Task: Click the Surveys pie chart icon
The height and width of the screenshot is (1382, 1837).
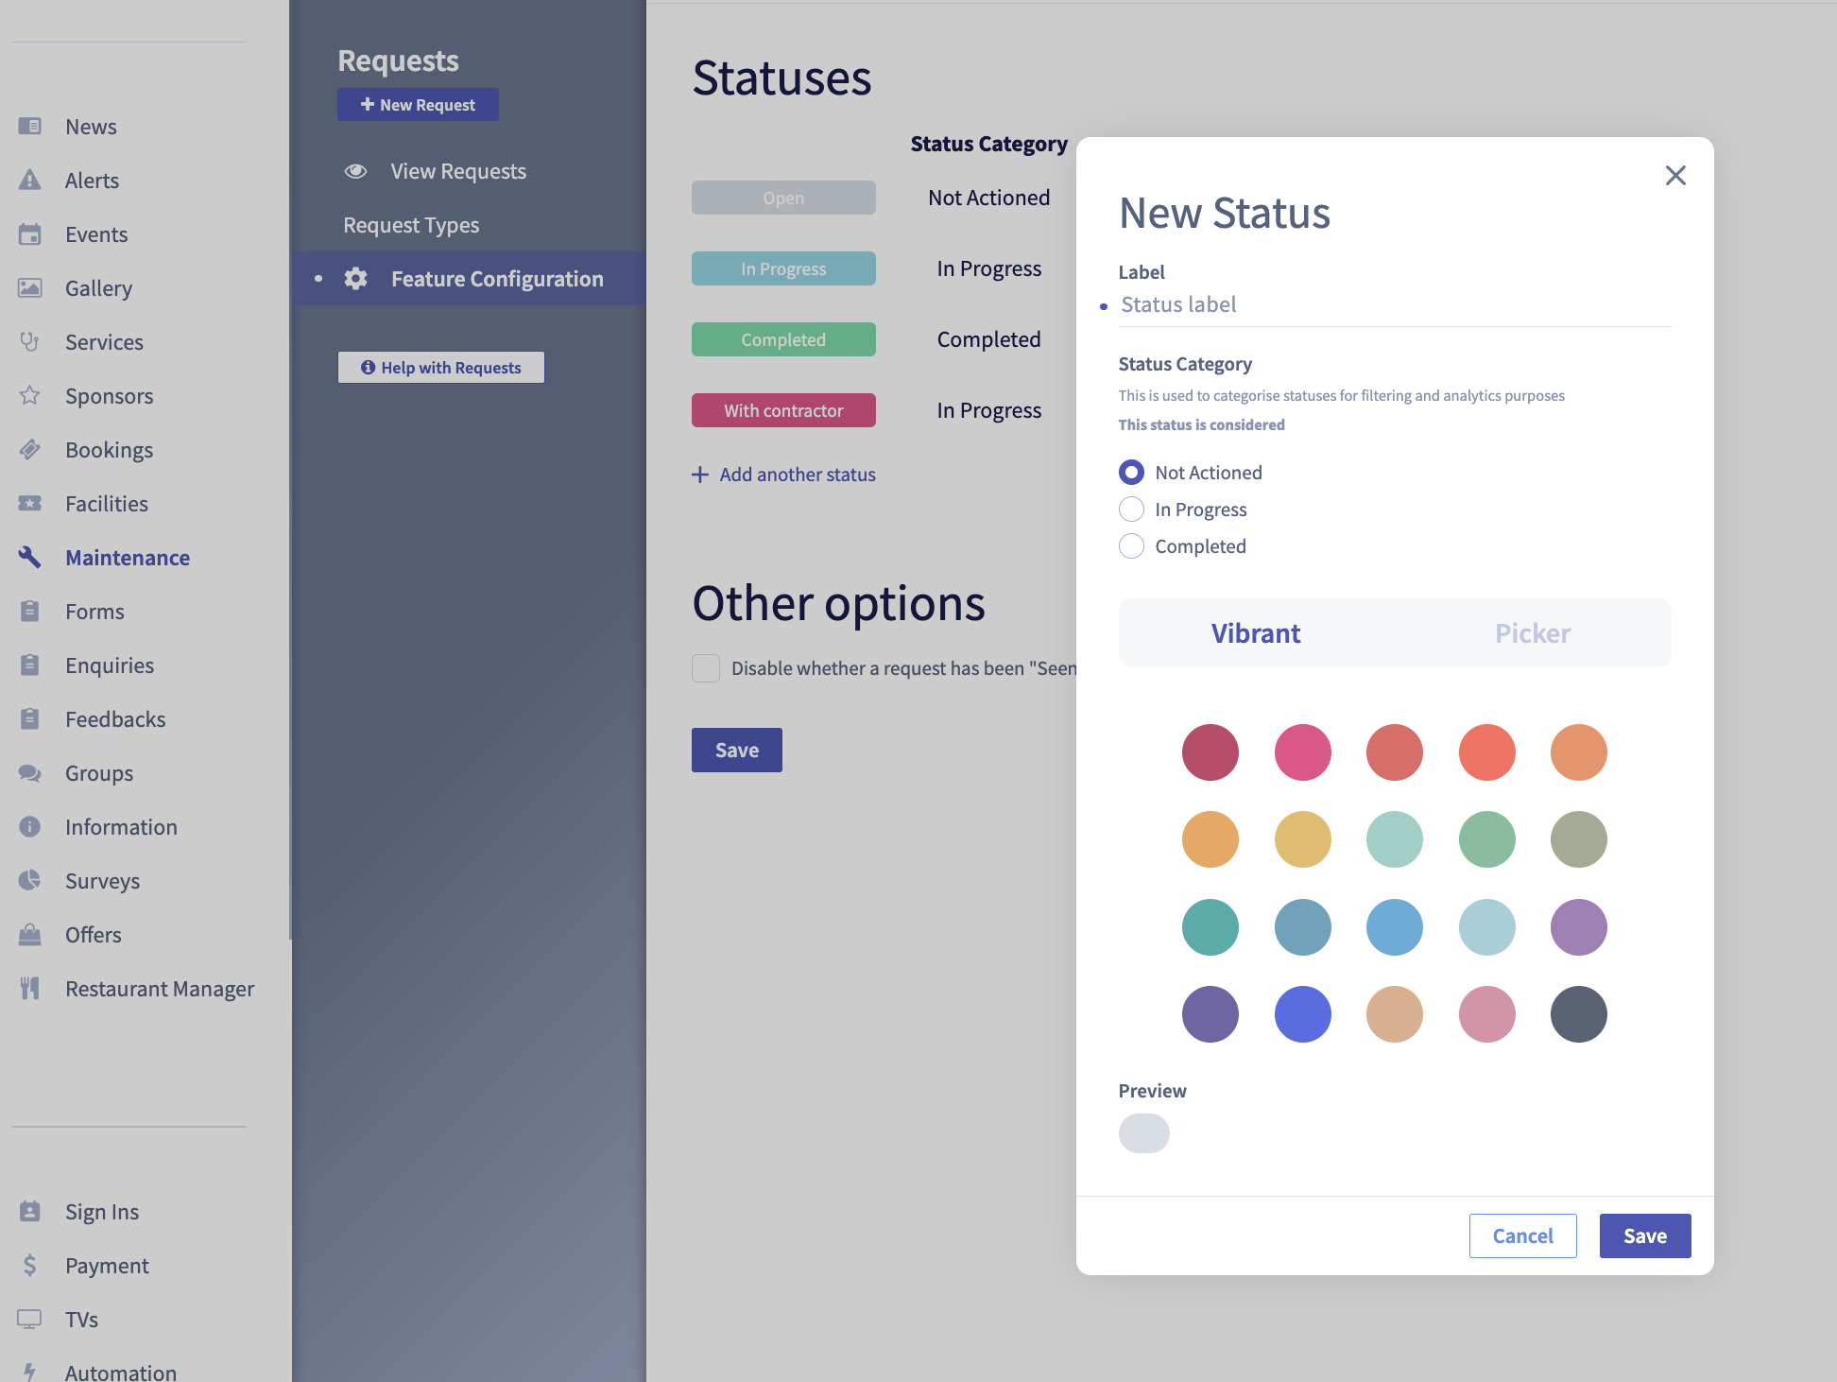Action: pos(30,880)
